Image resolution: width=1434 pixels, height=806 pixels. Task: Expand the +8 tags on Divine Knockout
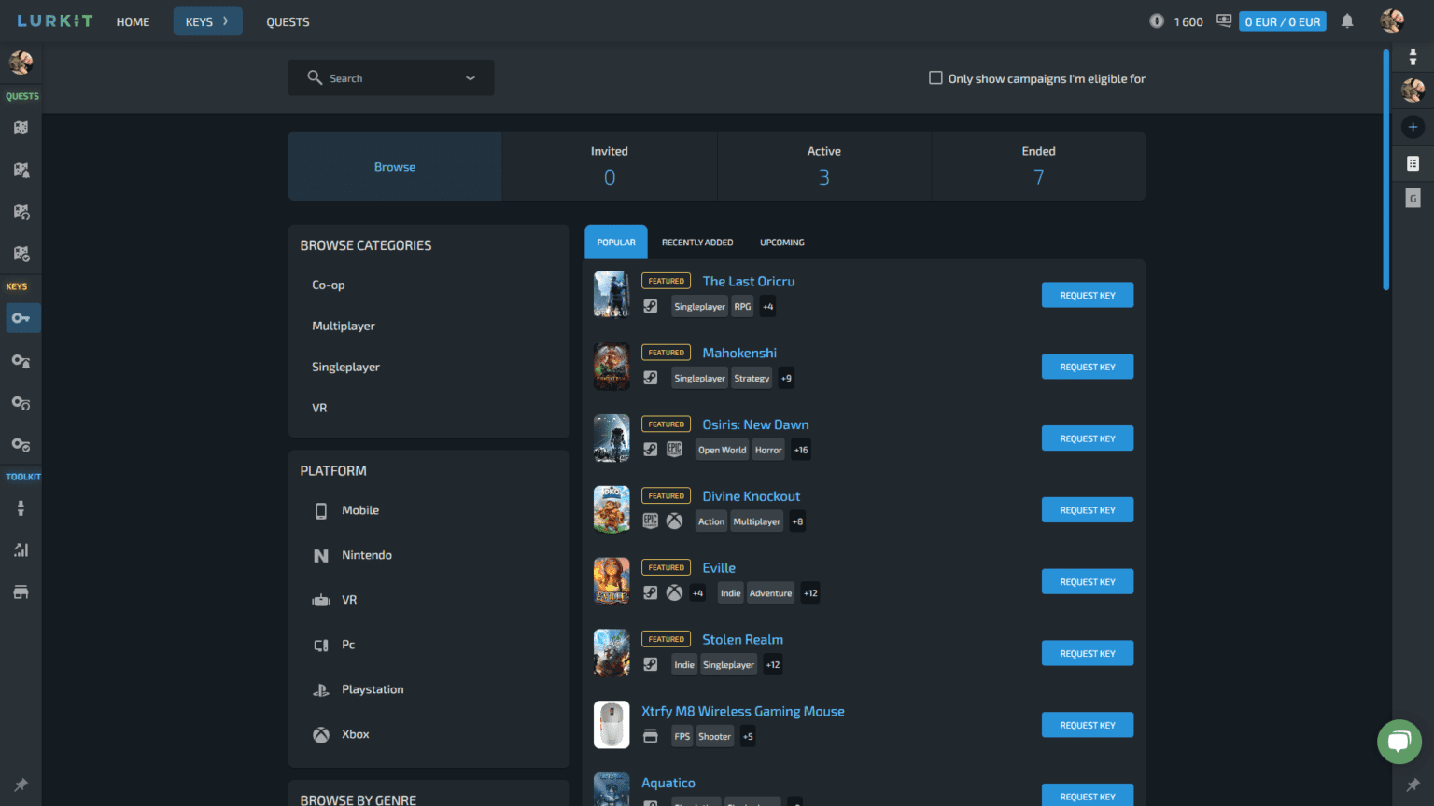coord(797,521)
